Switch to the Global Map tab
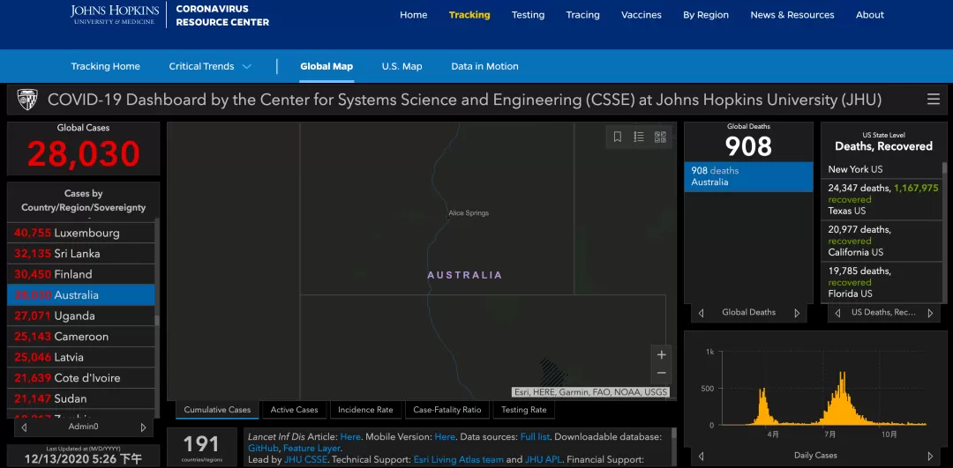The width and height of the screenshot is (953, 468). (326, 66)
